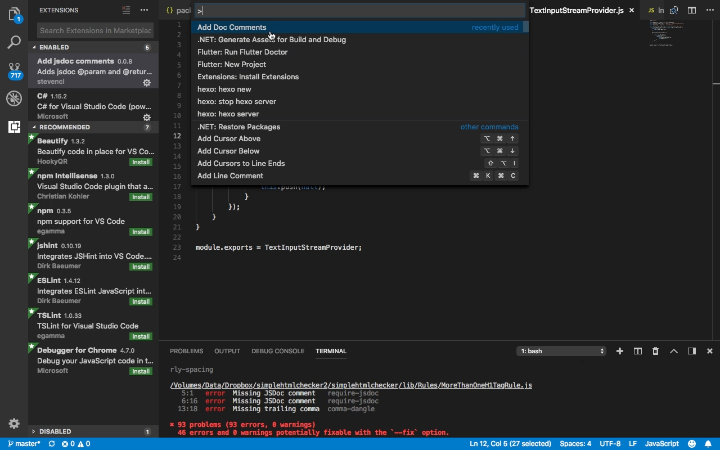Open the 1: bash terminal selector dropdown
The width and height of the screenshot is (720, 450).
[x=561, y=351]
